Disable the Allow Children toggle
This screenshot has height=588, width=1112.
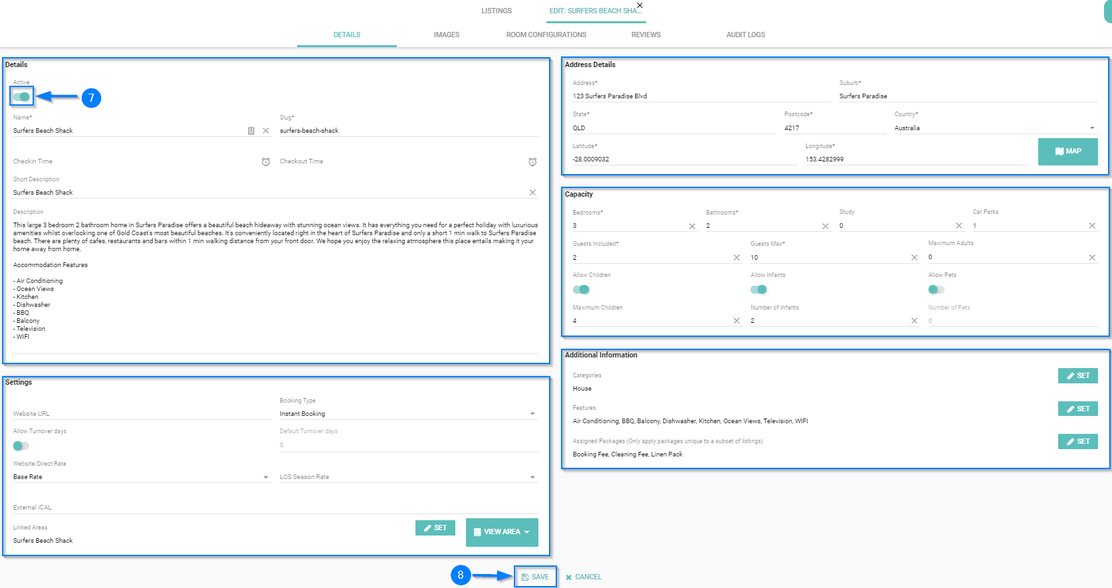(581, 290)
